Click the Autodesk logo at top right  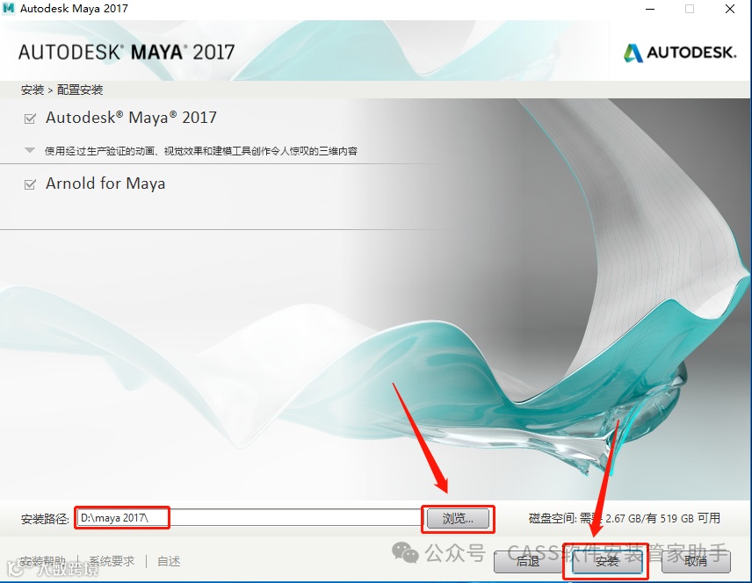tap(680, 53)
